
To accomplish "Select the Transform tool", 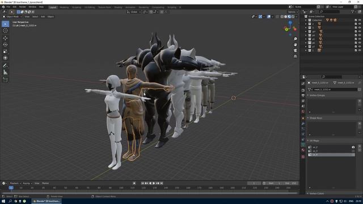I will coord(5,58).
